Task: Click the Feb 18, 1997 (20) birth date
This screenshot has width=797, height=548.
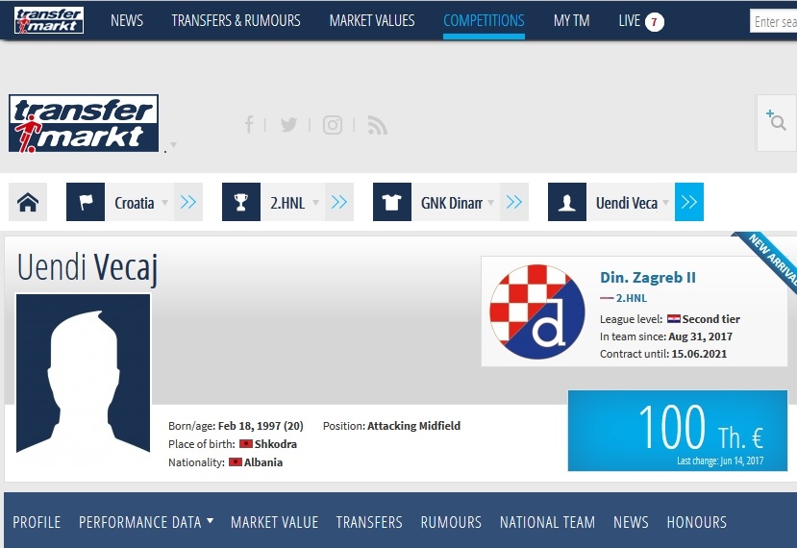Action: click(x=261, y=426)
